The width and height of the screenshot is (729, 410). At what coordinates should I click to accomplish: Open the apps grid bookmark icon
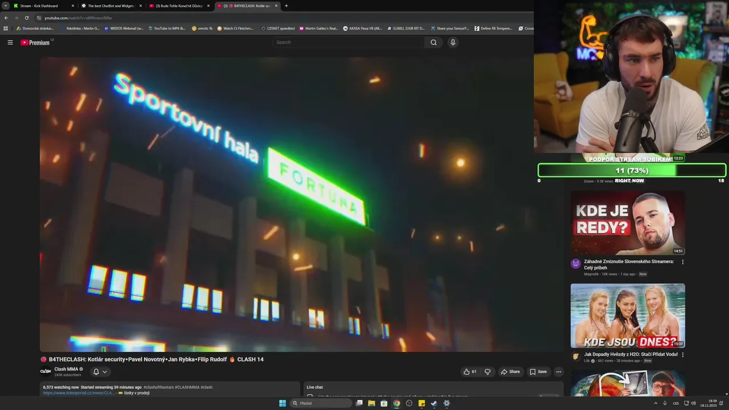[6, 28]
